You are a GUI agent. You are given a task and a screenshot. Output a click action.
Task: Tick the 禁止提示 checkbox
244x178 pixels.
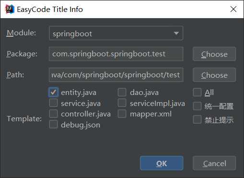[197, 119]
